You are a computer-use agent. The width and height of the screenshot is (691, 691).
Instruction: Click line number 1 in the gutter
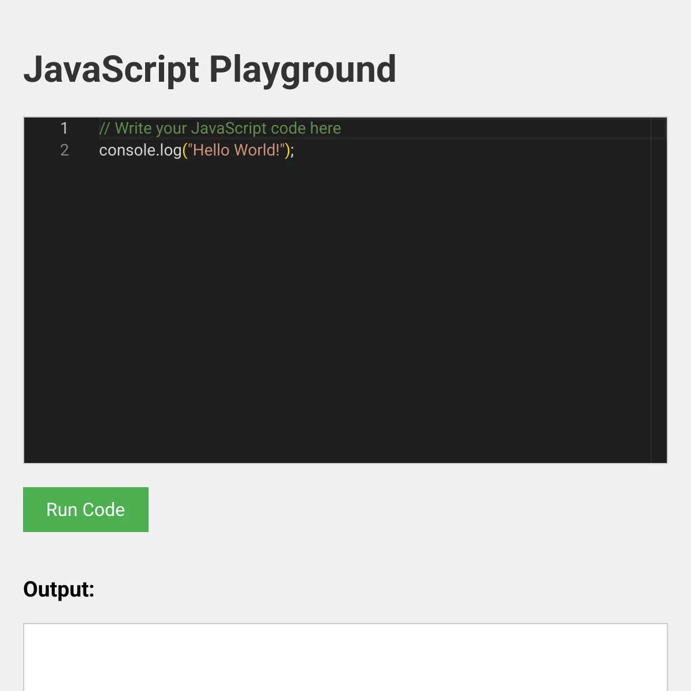coord(64,128)
